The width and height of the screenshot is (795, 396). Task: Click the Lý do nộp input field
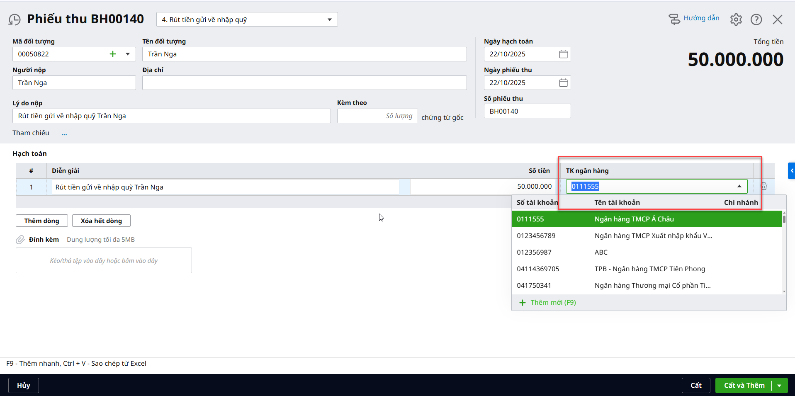(171, 116)
